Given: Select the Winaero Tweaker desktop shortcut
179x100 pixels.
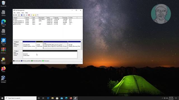Looking at the screenshot, I should tap(3, 61).
